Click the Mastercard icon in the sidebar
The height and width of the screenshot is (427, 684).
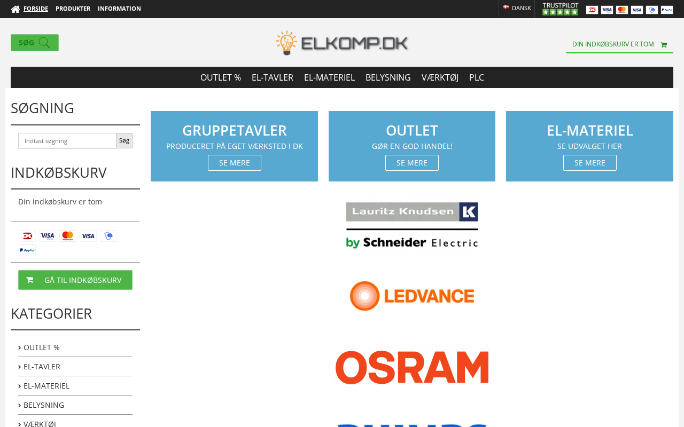pos(68,236)
